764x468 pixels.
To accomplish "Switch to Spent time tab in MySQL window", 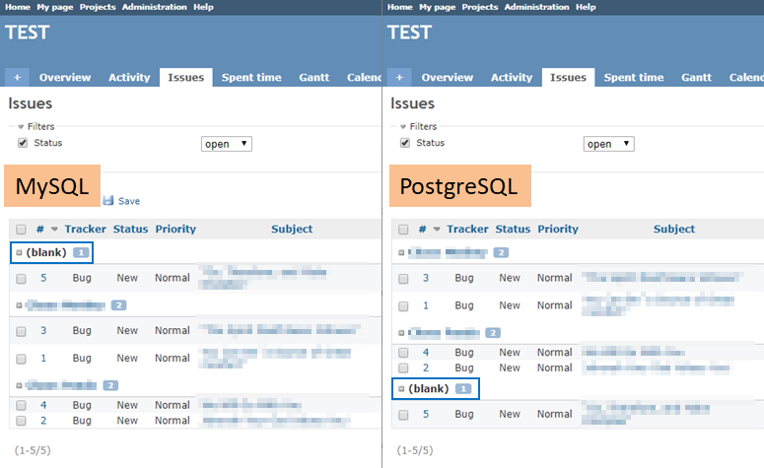I will coord(251,78).
